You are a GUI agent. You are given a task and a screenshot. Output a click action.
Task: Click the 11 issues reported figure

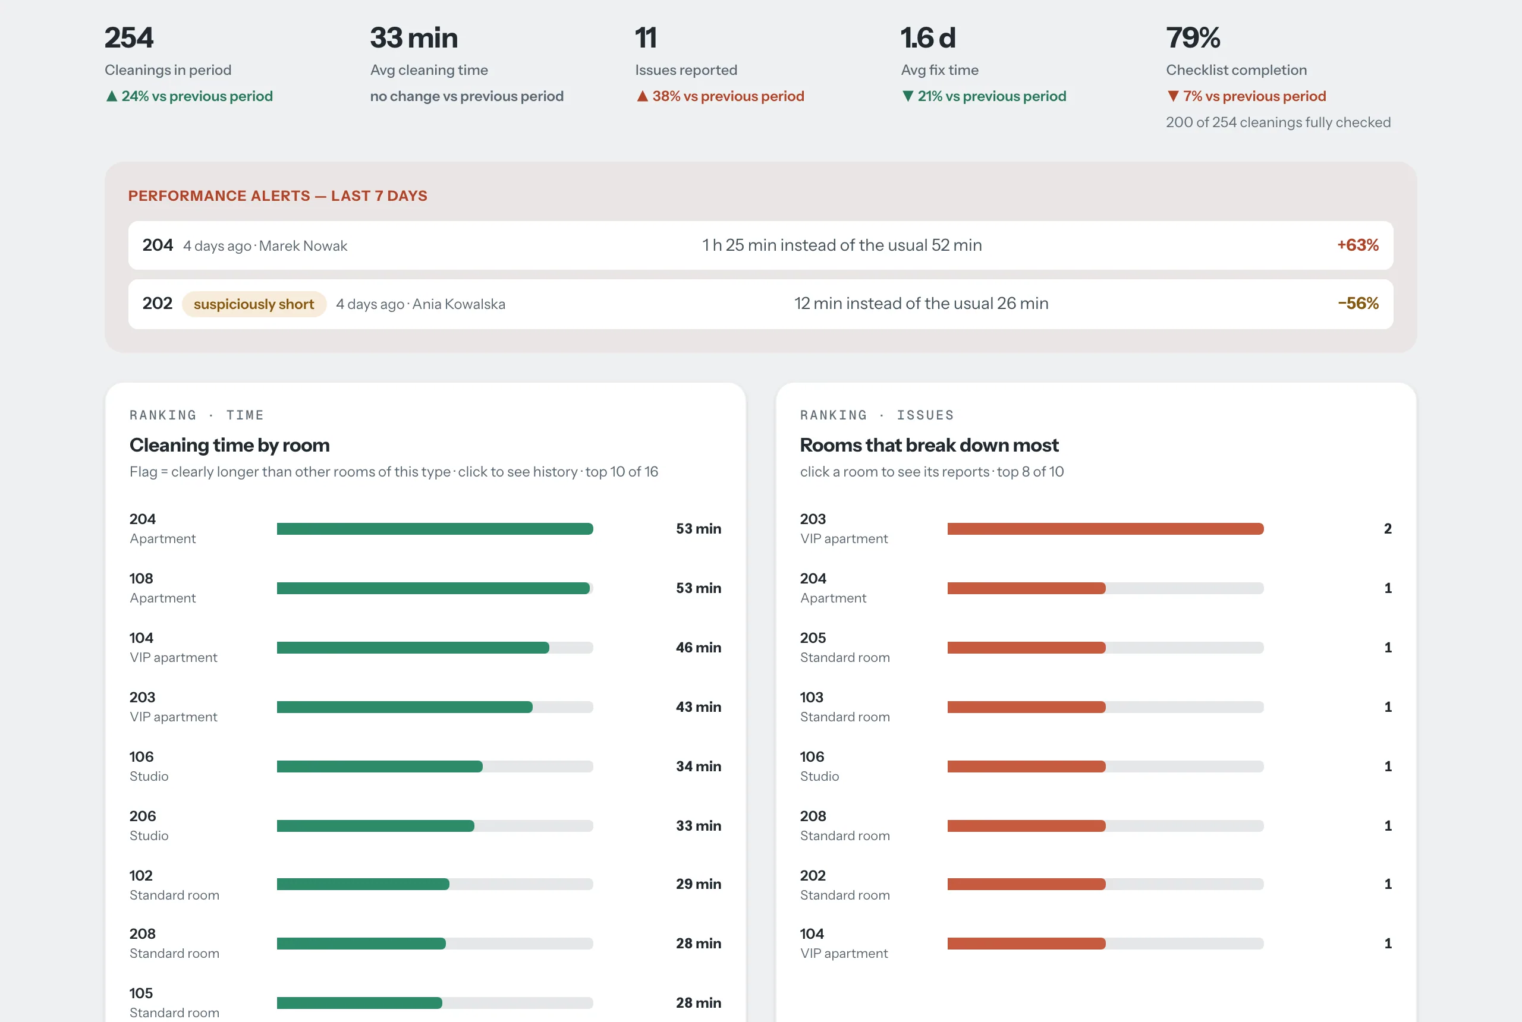[x=646, y=38]
